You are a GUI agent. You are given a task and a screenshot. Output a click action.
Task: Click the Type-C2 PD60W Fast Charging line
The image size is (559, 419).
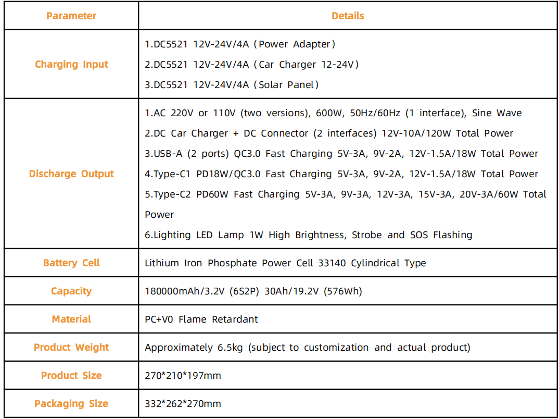345,194
